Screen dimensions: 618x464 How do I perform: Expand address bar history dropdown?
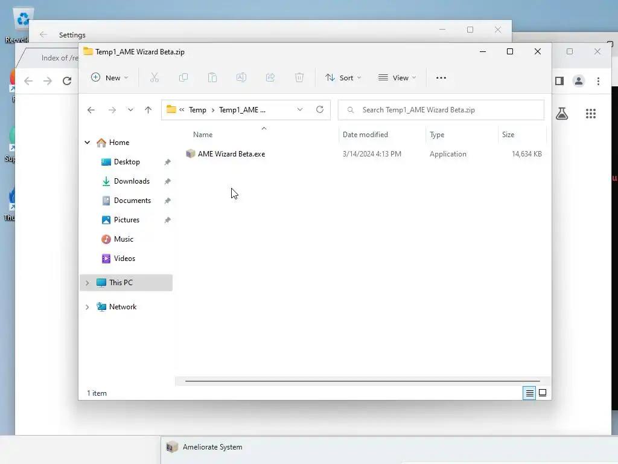(300, 109)
